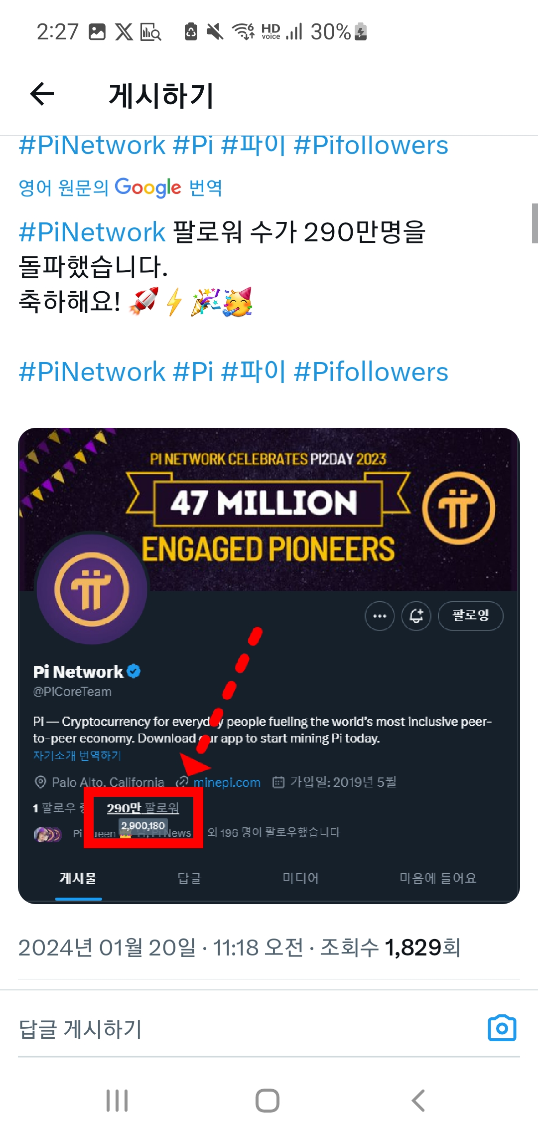Tap 자기소개 번역하기 to translate the bio

tap(77, 756)
